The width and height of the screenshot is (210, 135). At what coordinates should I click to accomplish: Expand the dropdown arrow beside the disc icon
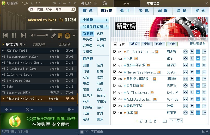74,36
